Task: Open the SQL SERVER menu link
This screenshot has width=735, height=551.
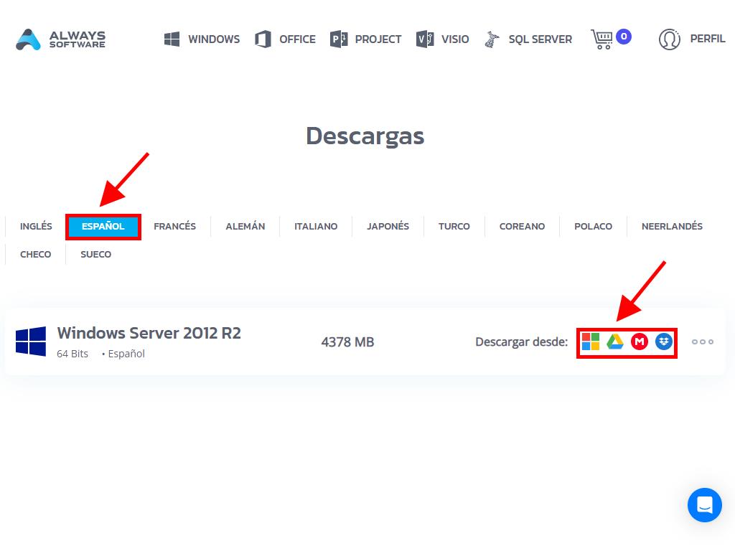Action: point(540,39)
